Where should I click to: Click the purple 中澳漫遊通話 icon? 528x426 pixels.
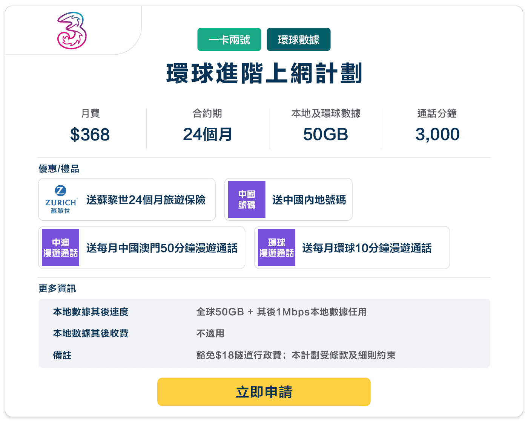click(x=60, y=247)
